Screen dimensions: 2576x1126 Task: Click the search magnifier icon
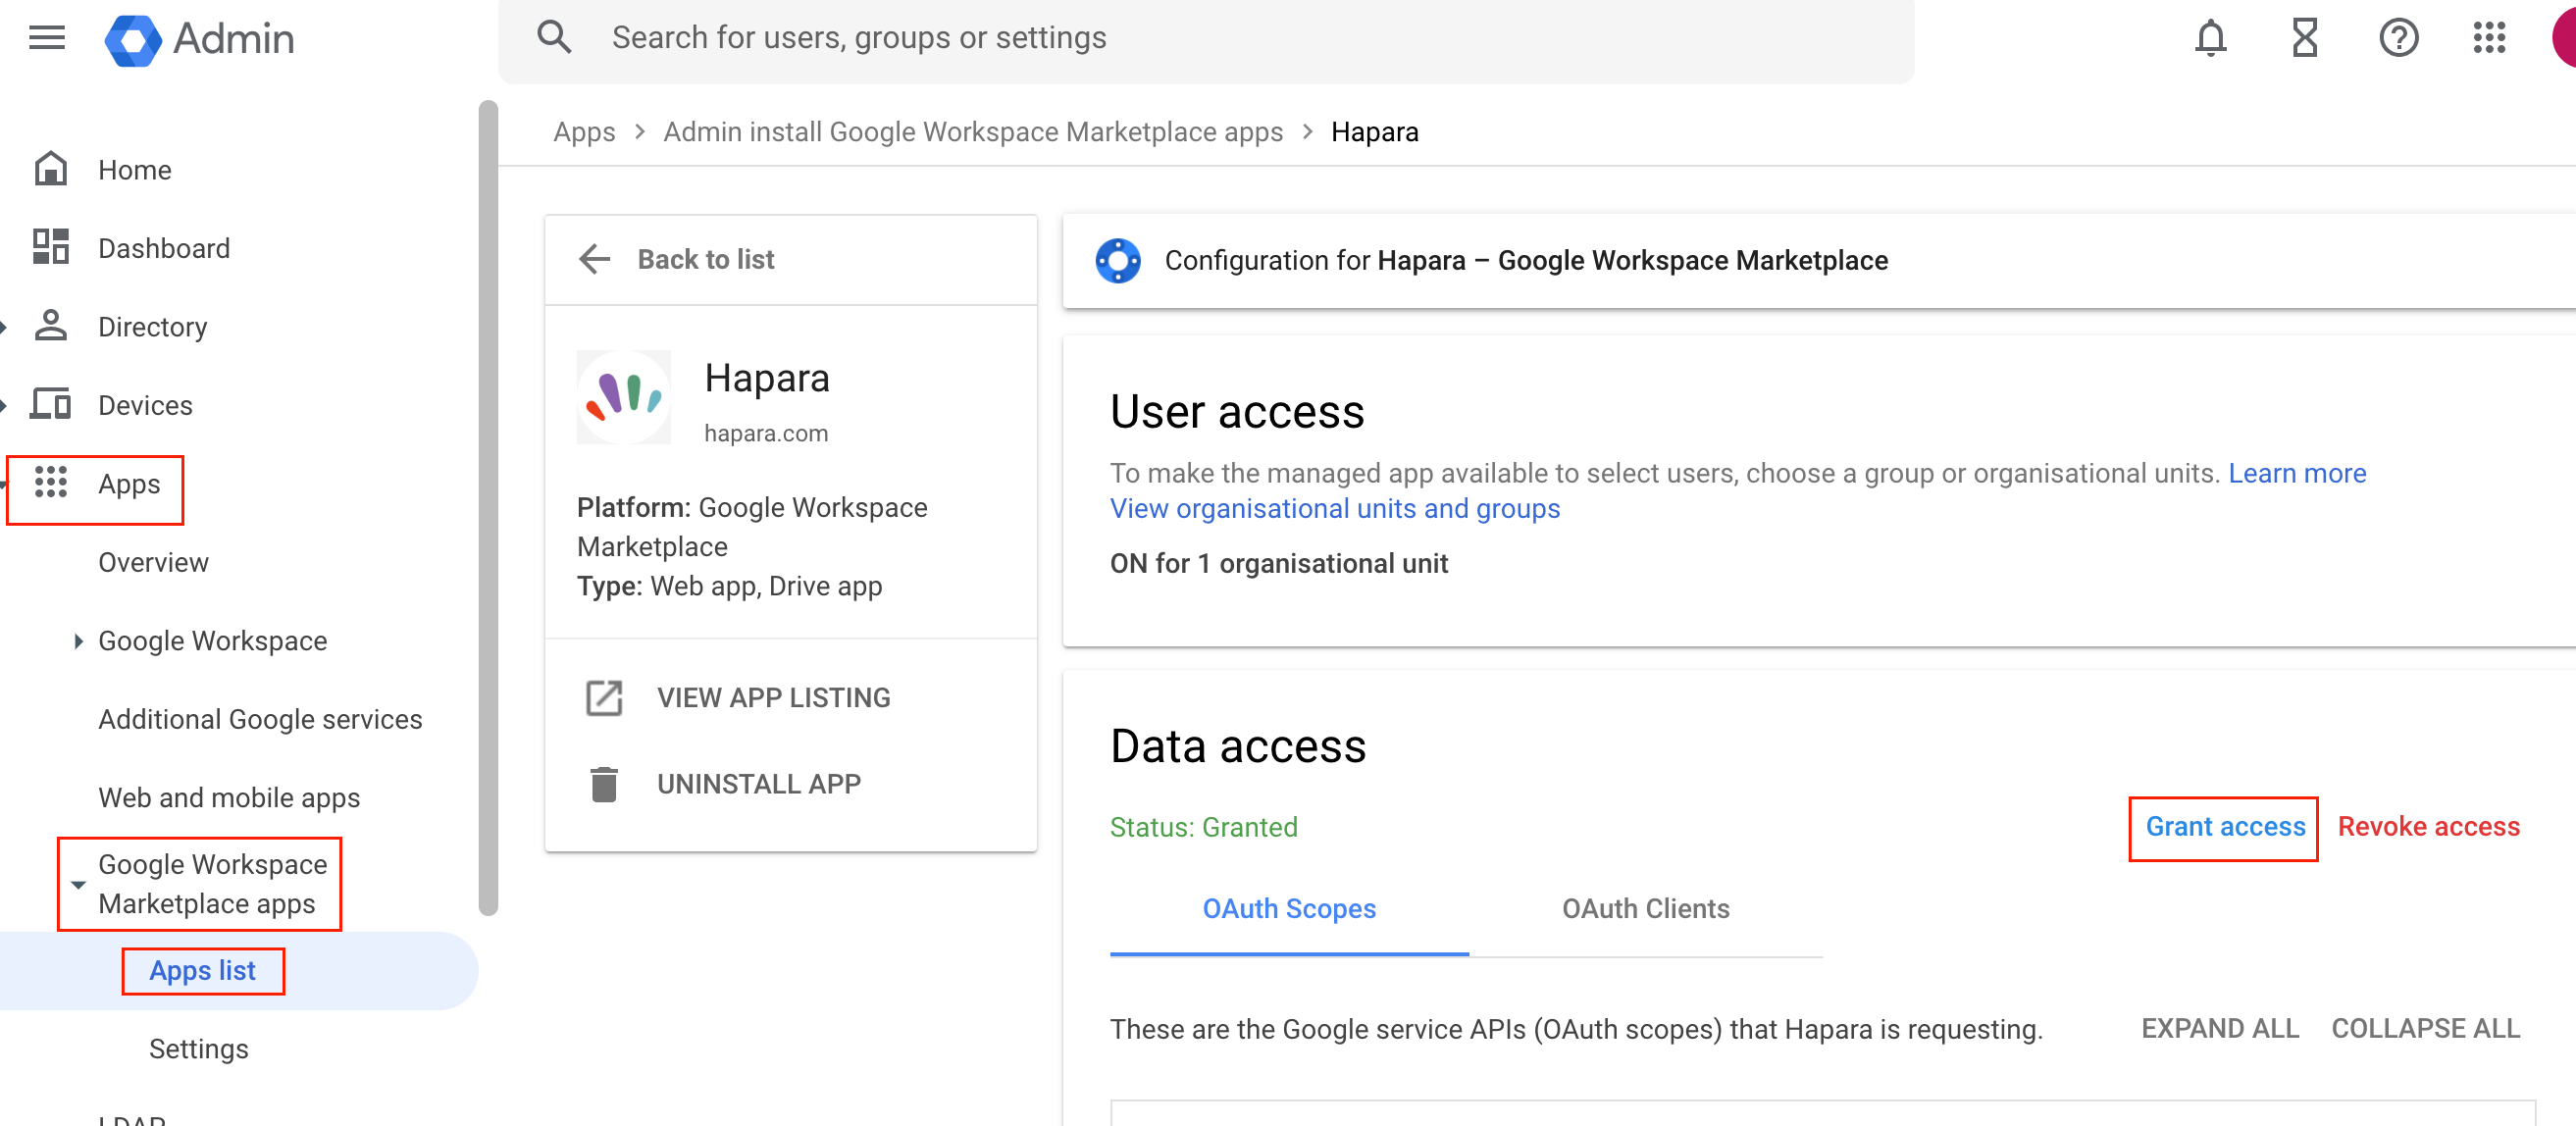[x=555, y=37]
